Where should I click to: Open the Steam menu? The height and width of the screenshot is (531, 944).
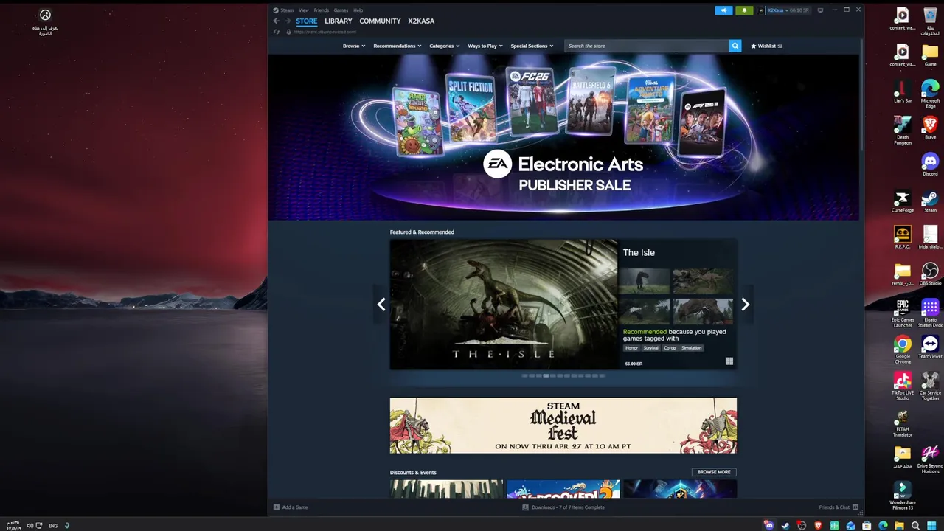(286, 10)
